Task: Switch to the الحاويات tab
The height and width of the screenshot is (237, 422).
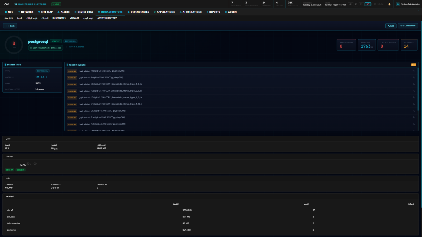Action: click(x=45, y=18)
